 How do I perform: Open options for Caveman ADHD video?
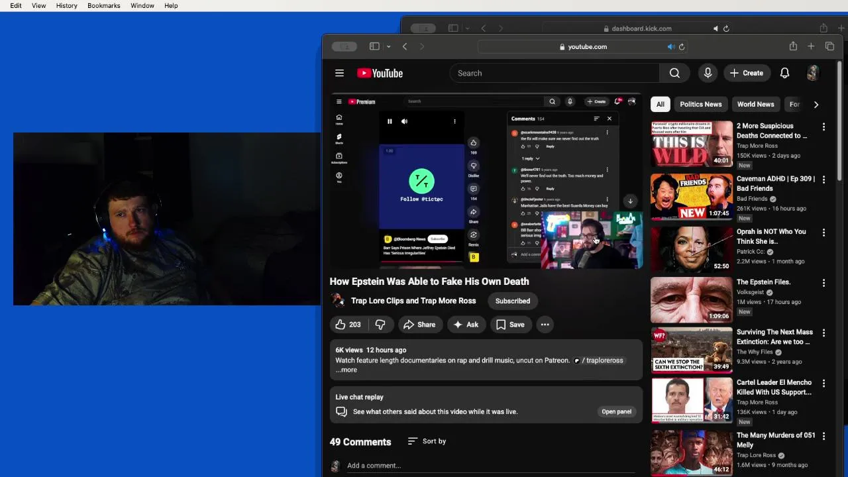coord(823,180)
